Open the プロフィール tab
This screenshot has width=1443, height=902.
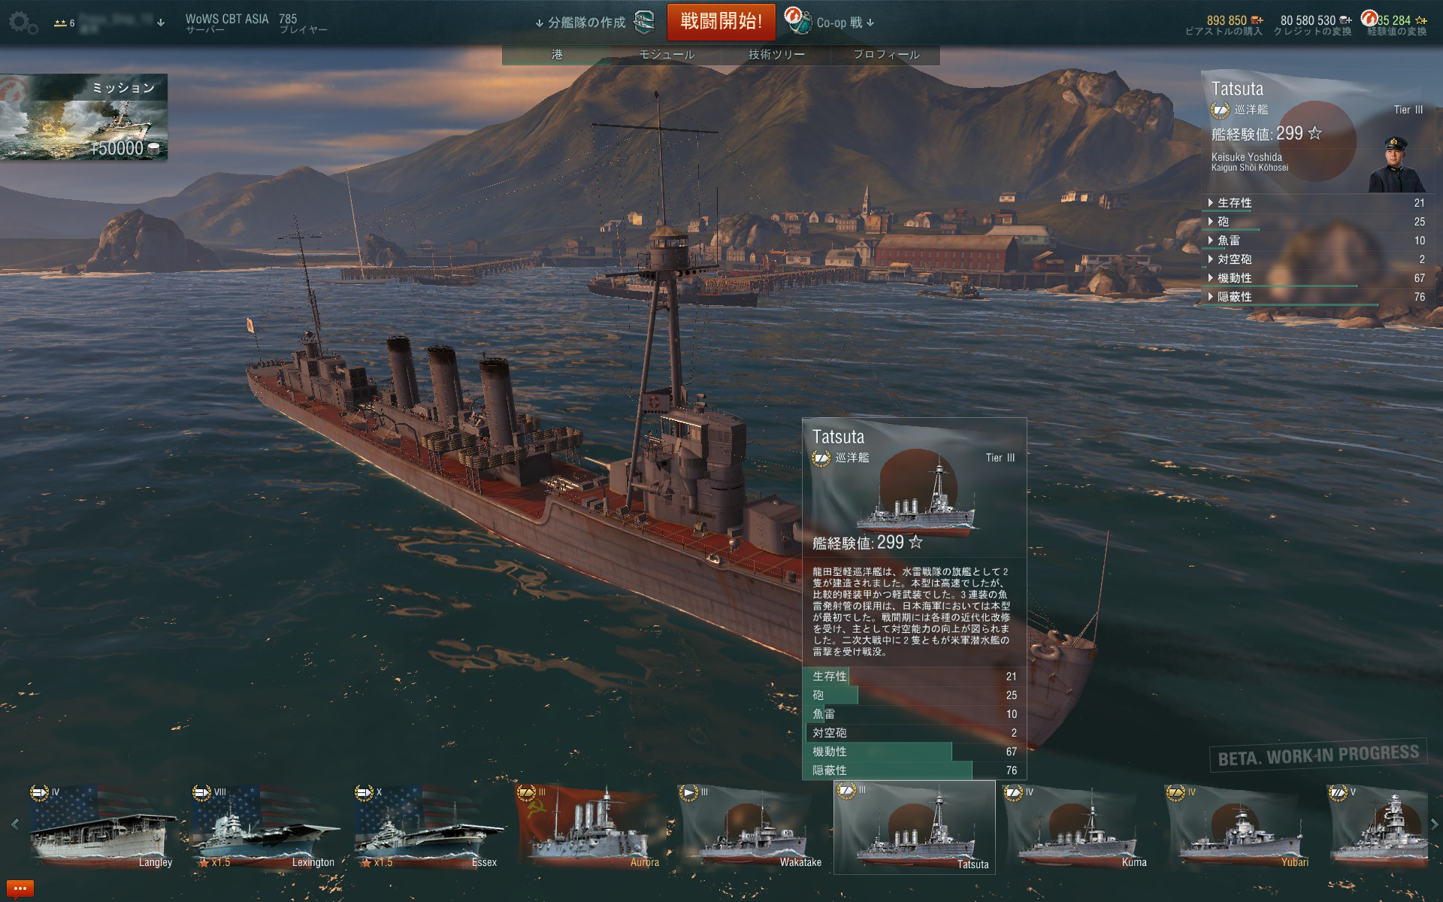[886, 54]
